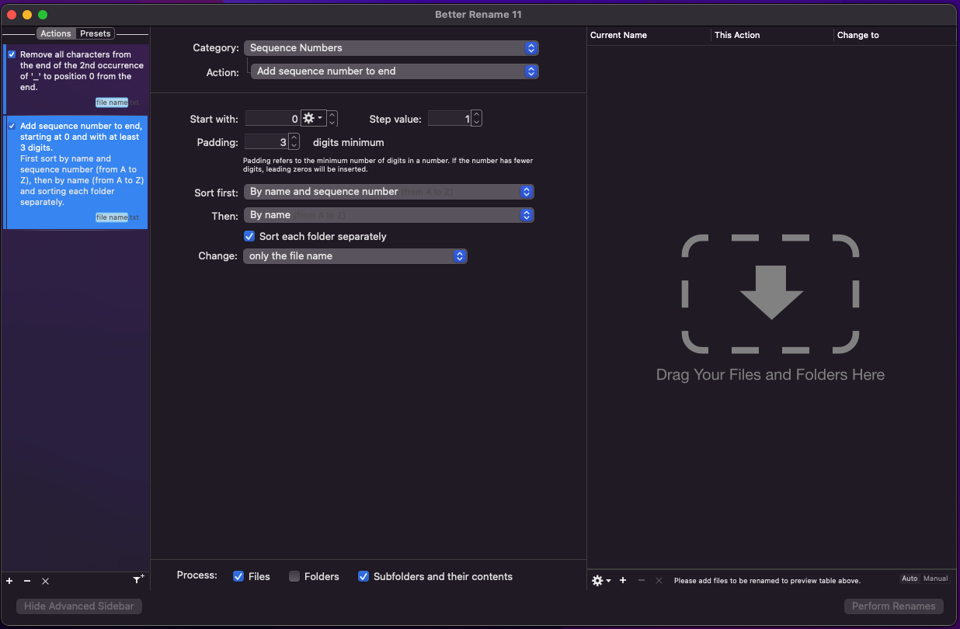Toggle the Files process checkbox
The image size is (960, 629).
(x=238, y=576)
